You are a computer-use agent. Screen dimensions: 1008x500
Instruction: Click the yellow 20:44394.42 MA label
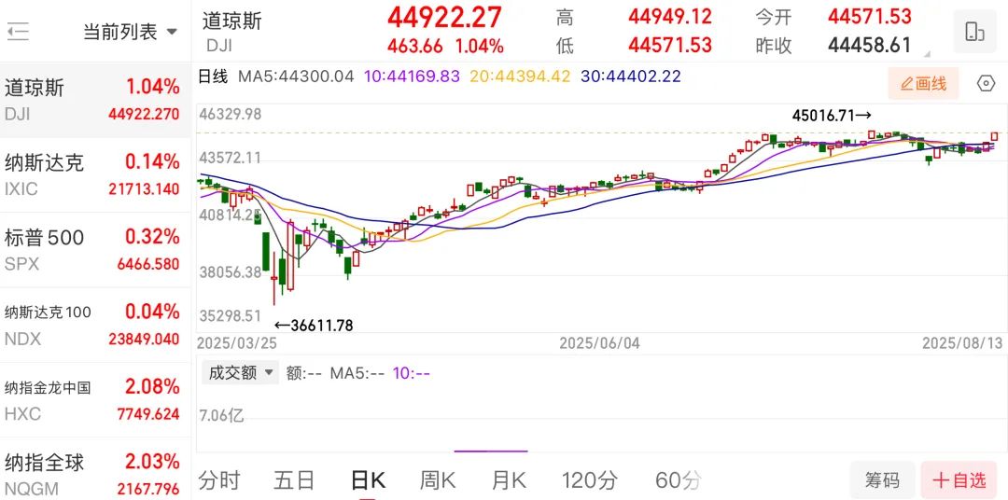tap(520, 76)
